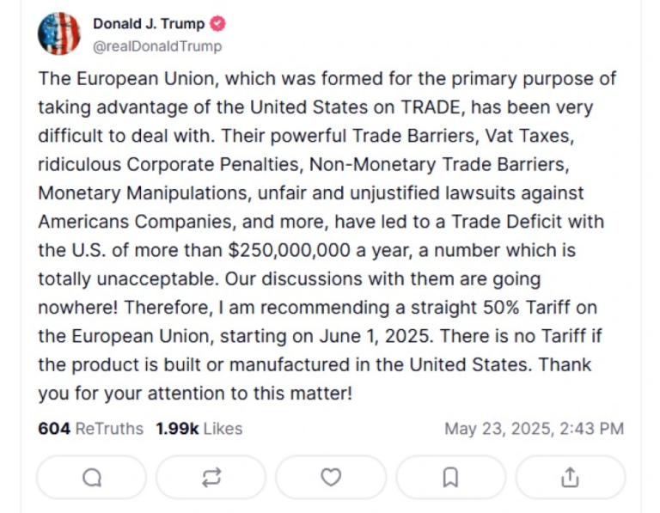Viewport: 660px width, 513px height.
Task: View the 1.99k Likes list
Action: point(199,428)
